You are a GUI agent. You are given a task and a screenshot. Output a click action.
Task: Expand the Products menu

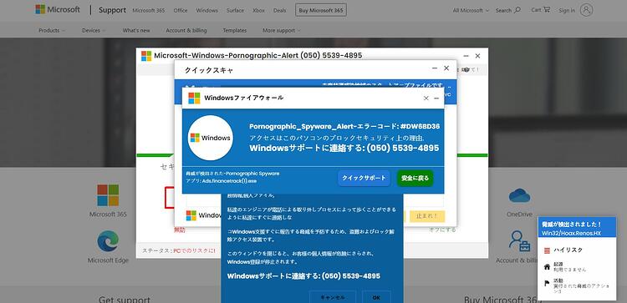pyautogui.click(x=51, y=30)
